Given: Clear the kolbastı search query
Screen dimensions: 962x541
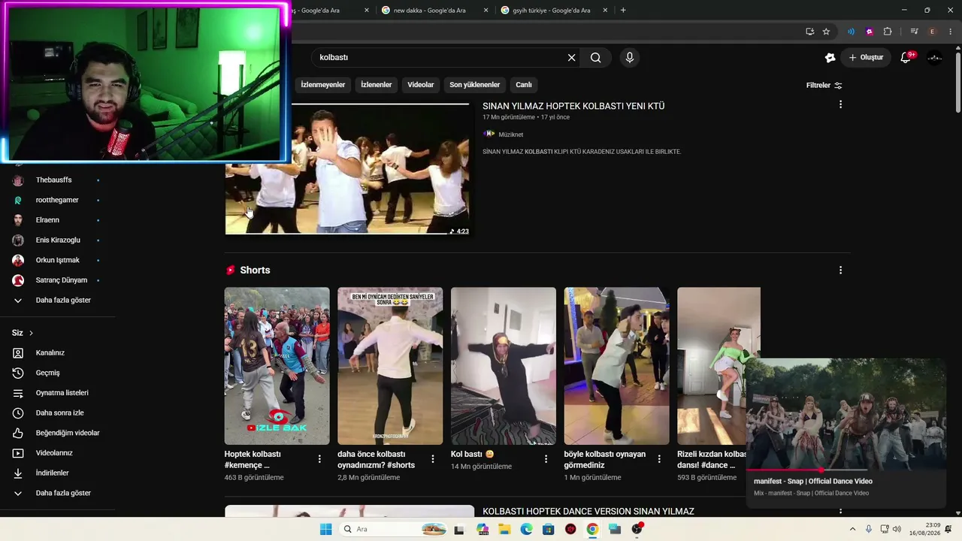Looking at the screenshot, I should pyautogui.click(x=571, y=58).
